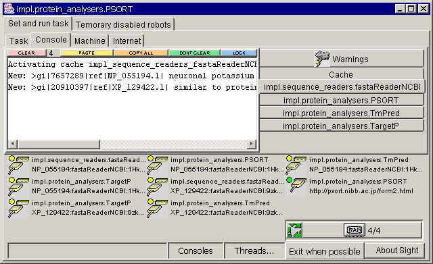433x264 pixels.
Task: Click TargetP XP_129422 thread plug icon
Action: [18, 209]
